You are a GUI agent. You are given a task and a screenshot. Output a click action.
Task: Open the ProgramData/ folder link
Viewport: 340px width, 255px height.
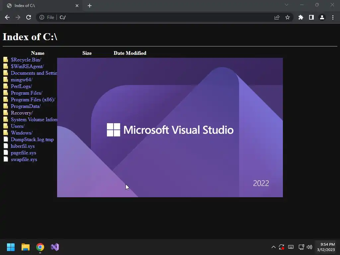tap(26, 106)
